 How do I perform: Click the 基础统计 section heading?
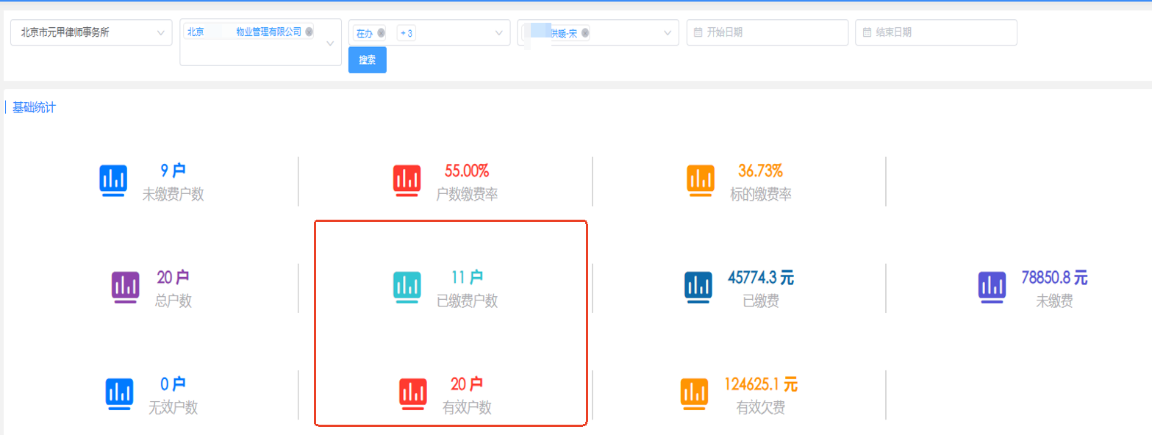click(34, 108)
